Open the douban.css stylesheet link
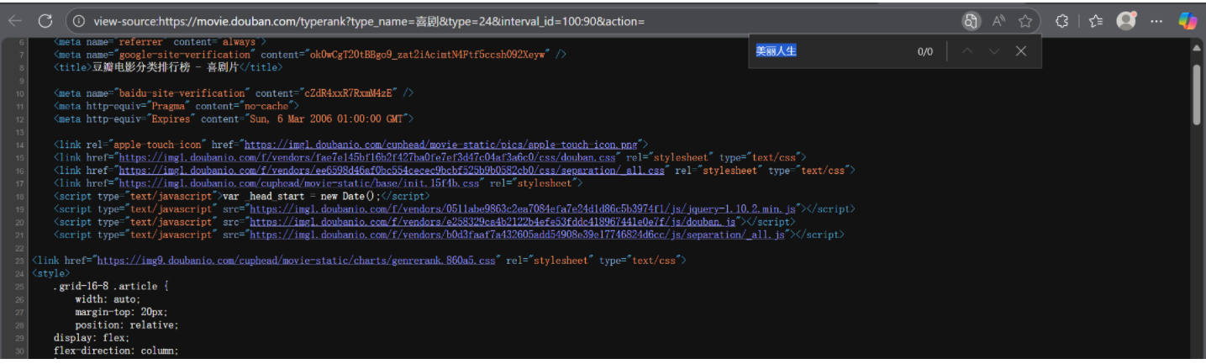The width and height of the screenshot is (1206, 364). [366, 157]
